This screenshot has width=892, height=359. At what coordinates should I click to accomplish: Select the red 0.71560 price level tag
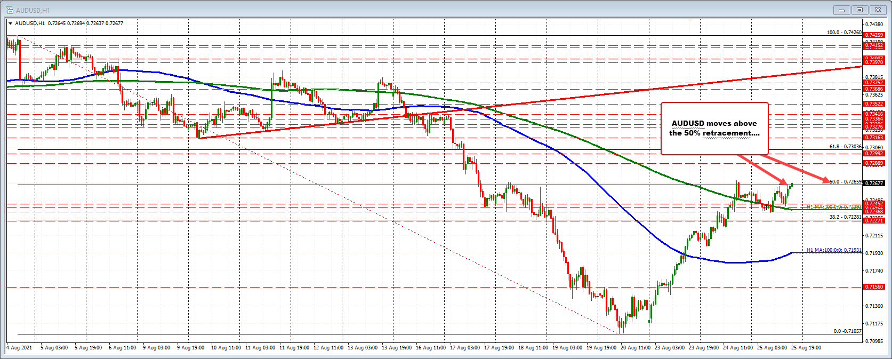pyautogui.click(x=874, y=287)
